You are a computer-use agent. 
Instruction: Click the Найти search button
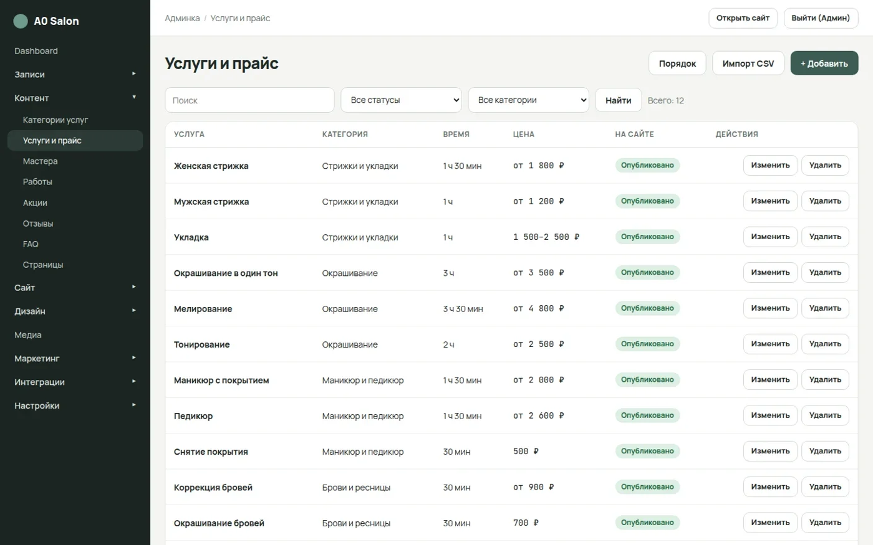[x=619, y=100]
